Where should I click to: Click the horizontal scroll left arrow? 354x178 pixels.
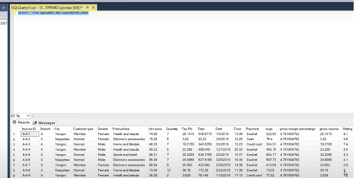(33, 116)
